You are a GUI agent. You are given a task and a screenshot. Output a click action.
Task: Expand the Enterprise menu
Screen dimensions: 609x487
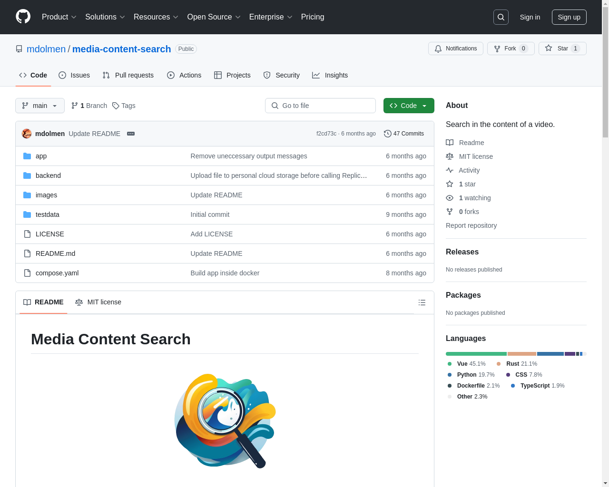click(x=271, y=17)
